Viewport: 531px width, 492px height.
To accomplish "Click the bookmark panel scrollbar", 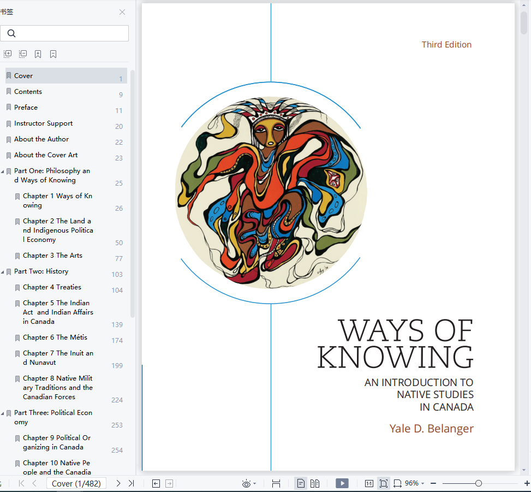I will coord(133,194).
